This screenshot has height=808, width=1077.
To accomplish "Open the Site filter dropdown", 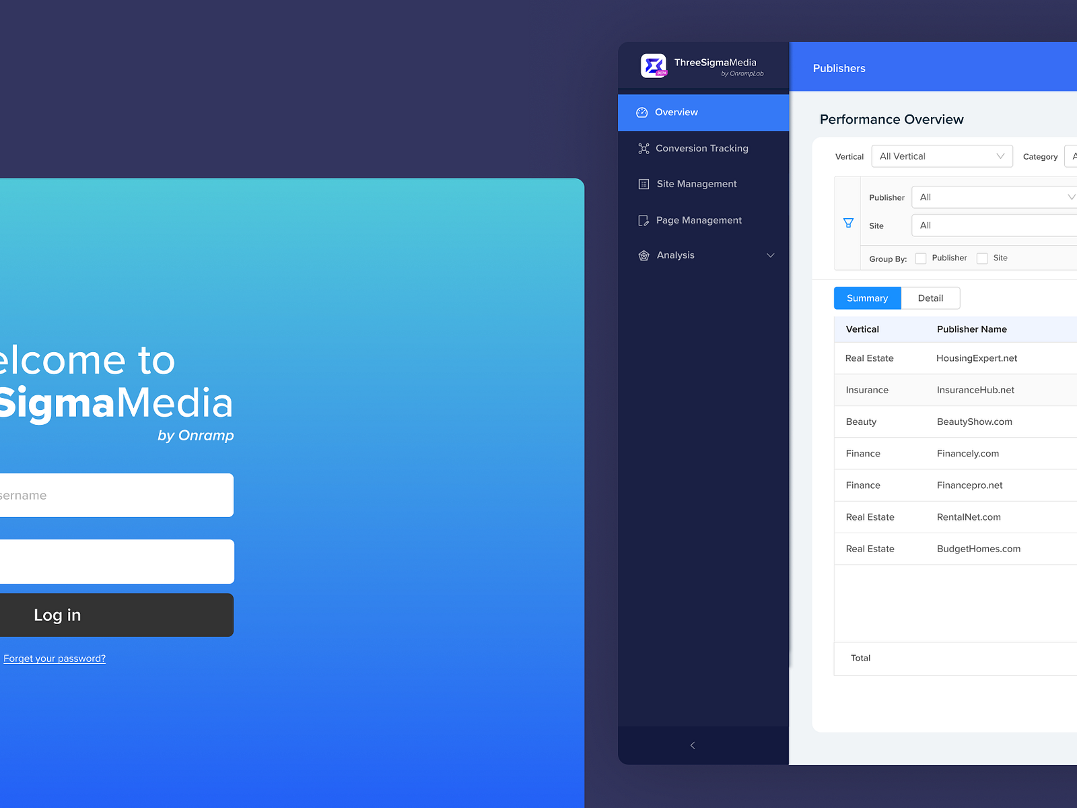I will coord(994,225).
